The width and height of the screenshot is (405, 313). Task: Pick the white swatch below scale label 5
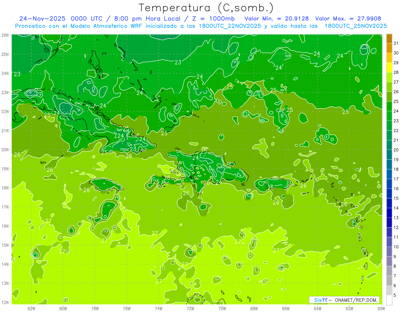point(389,300)
